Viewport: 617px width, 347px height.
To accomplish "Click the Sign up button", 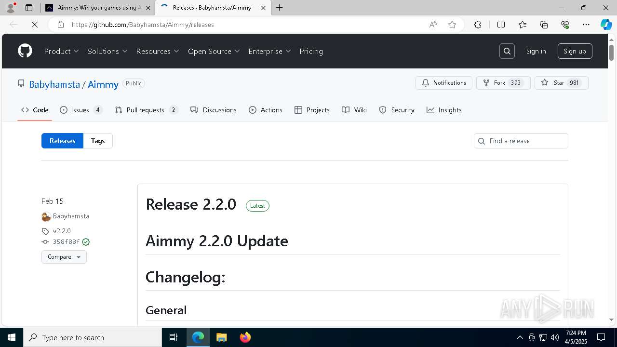I will [575, 51].
